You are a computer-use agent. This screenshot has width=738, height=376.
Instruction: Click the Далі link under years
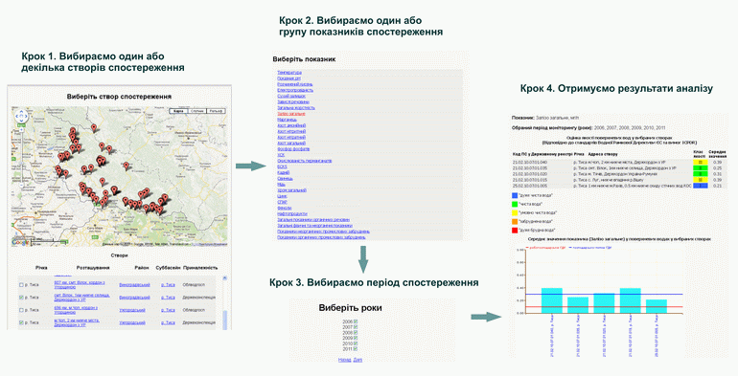(357, 360)
